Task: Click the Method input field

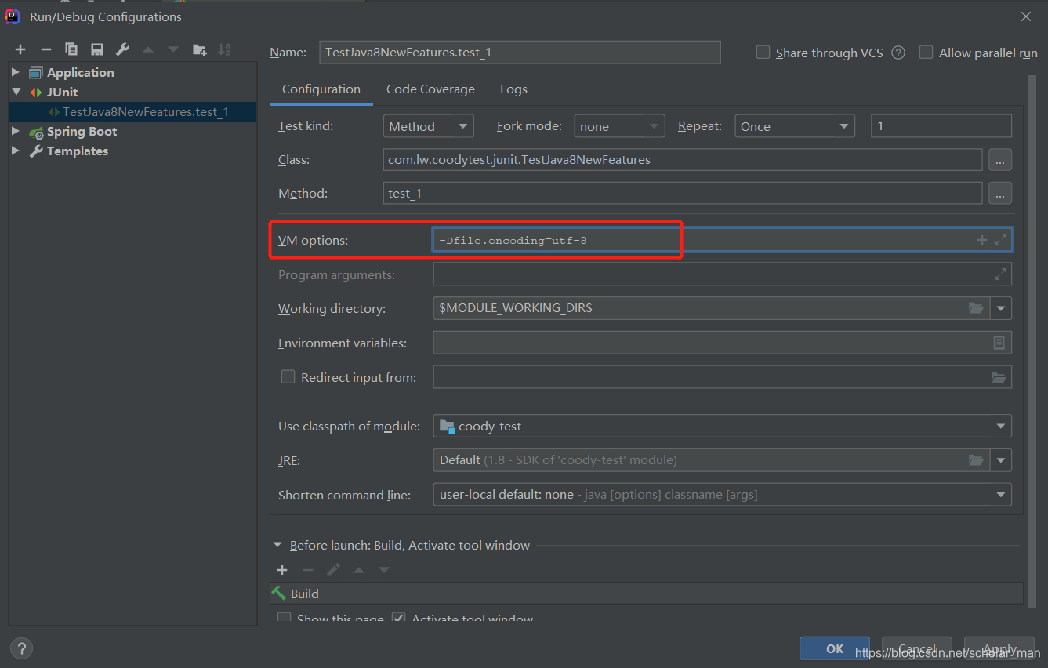Action: coord(683,193)
